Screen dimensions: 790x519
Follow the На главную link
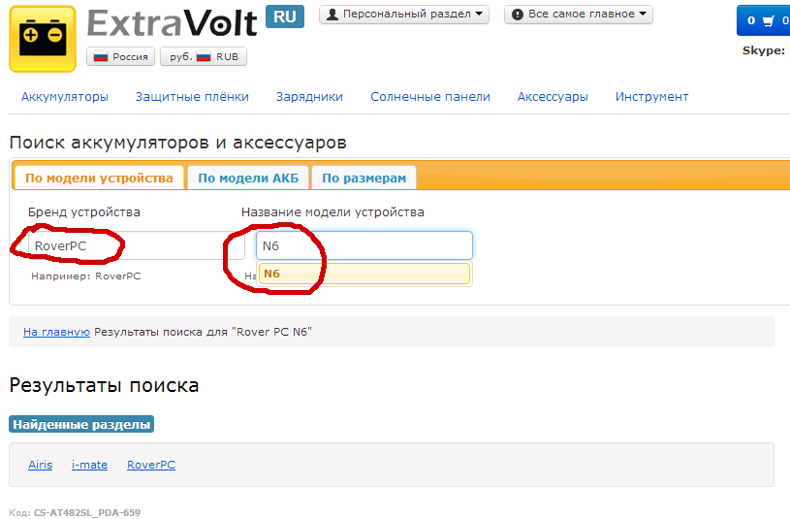(56, 332)
